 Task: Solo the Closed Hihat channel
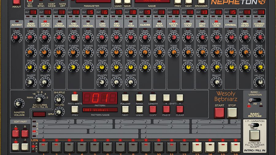pyautogui.click(x=262, y=17)
